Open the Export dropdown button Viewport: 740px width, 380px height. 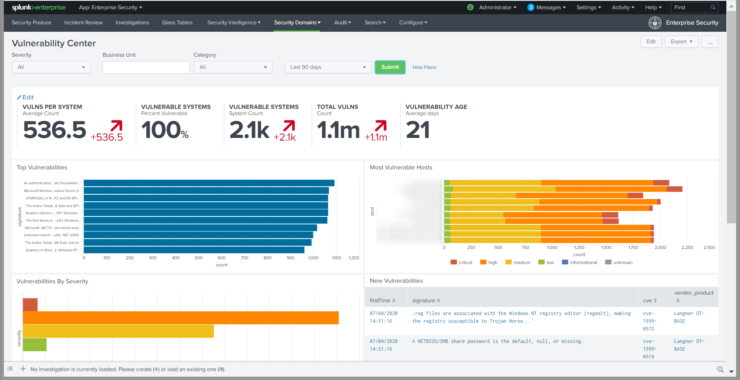point(682,42)
